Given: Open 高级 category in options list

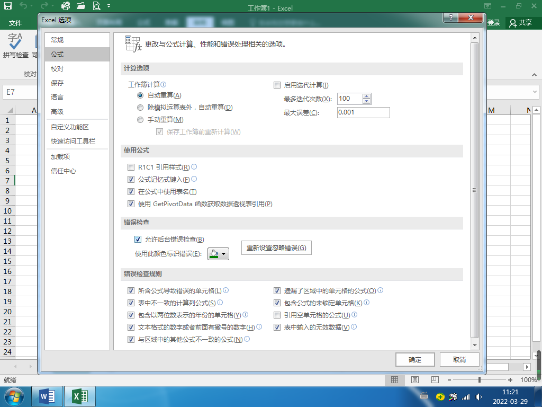Looking at the screenshot, I should [x=77, y=112].
